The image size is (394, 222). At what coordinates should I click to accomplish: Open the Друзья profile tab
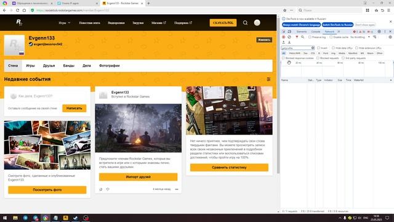point(49,65)
